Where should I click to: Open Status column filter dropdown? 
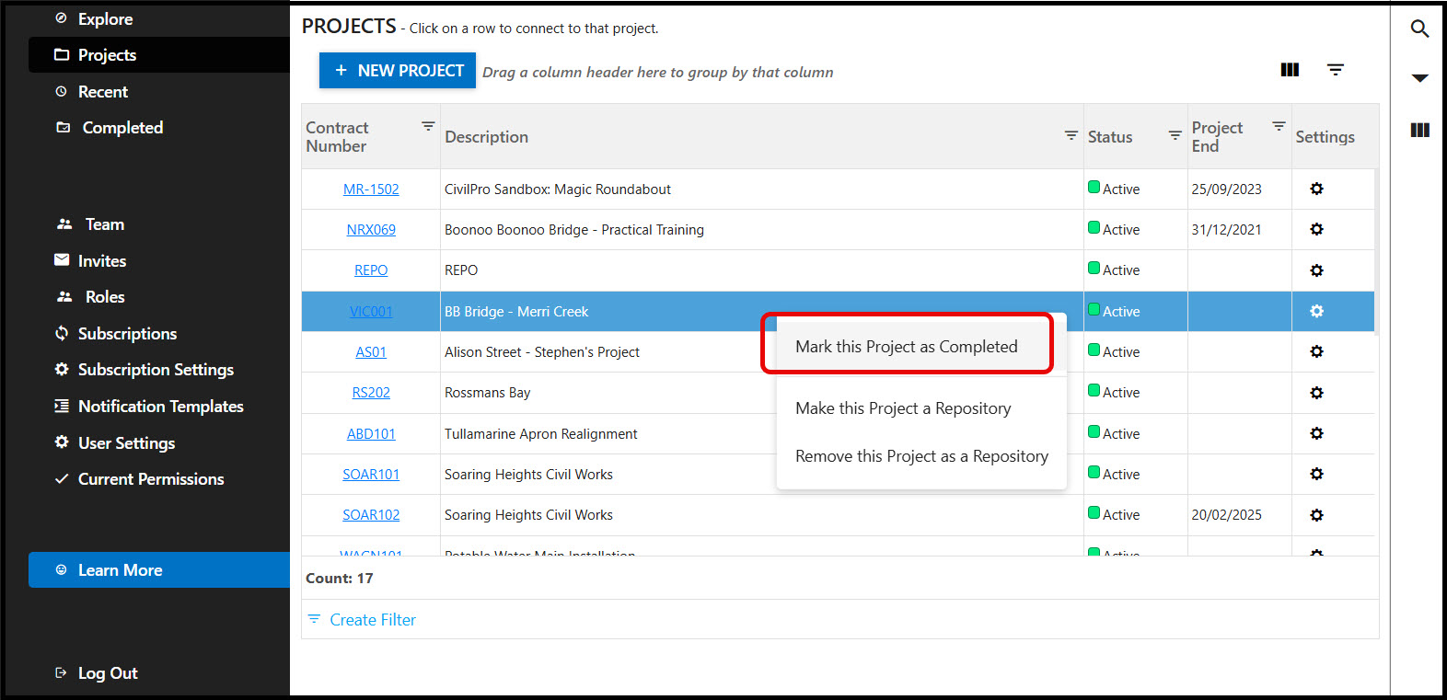[1175, 135]
